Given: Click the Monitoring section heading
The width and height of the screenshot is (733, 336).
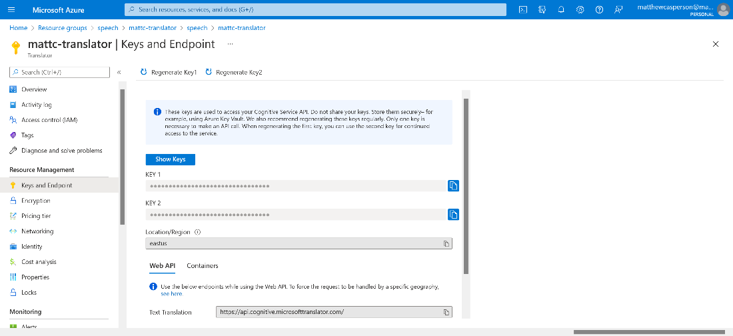Looking at the screenshot, I should [x=26, y=311].
